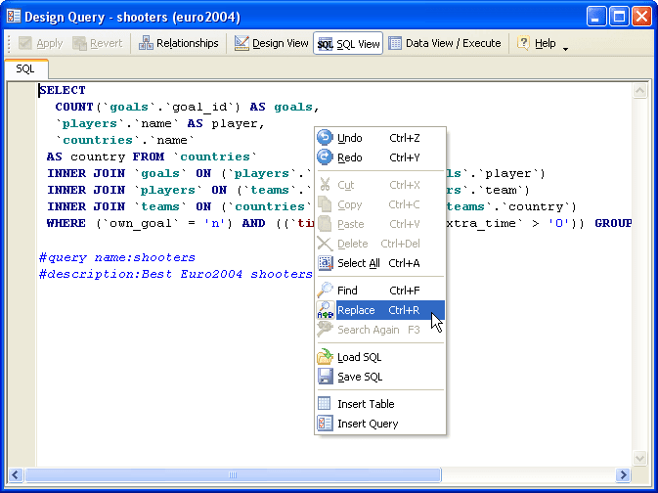Viewport: 658px width, 493px height.
Task: Activate the SQL View button
Action: [348, 43]
